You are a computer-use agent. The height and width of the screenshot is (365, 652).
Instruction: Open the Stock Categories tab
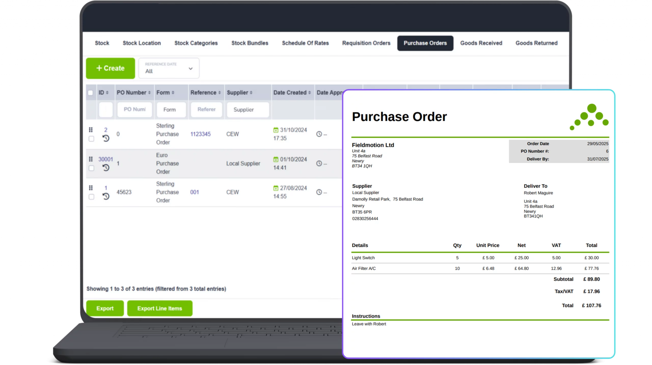196,43
